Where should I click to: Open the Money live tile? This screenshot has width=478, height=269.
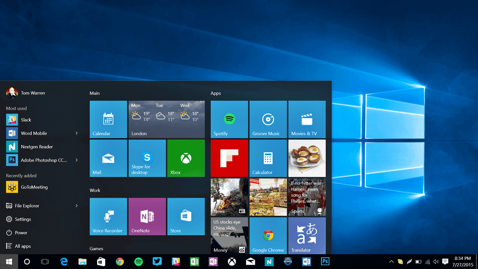click(229, 236)
